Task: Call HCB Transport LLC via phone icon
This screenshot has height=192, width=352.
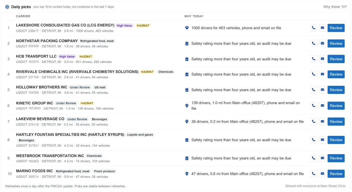Action: pyautogui.click(x=313, y=59)
